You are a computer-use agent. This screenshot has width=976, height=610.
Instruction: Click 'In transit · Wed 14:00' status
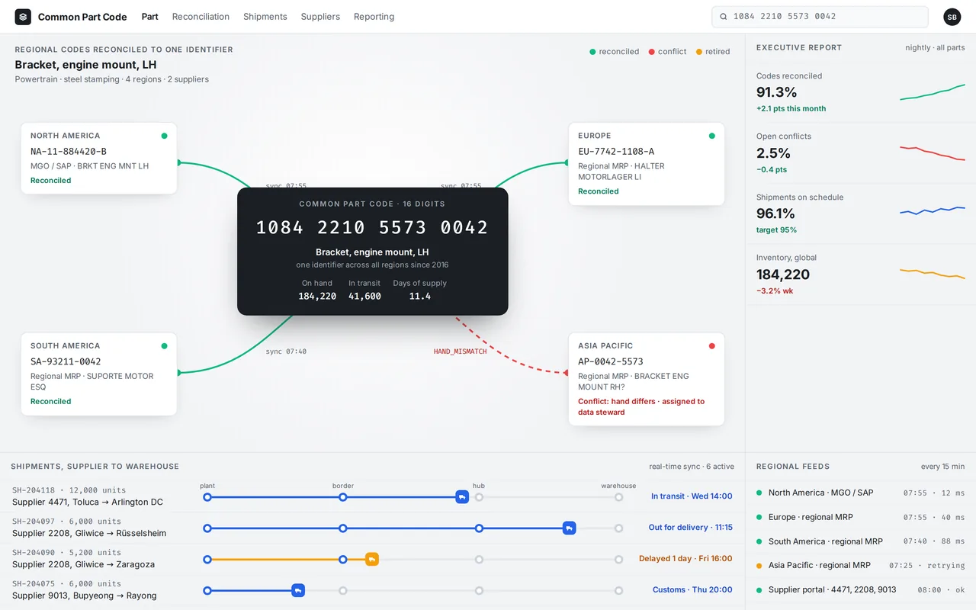pos(692,496)
